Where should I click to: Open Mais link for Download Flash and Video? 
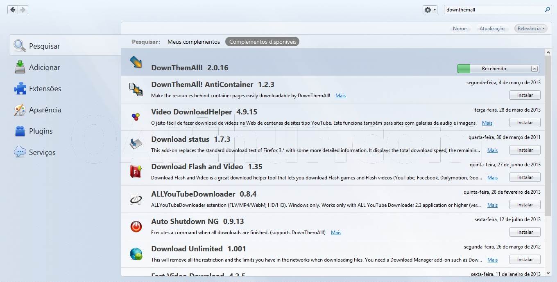tap(492, 178)
